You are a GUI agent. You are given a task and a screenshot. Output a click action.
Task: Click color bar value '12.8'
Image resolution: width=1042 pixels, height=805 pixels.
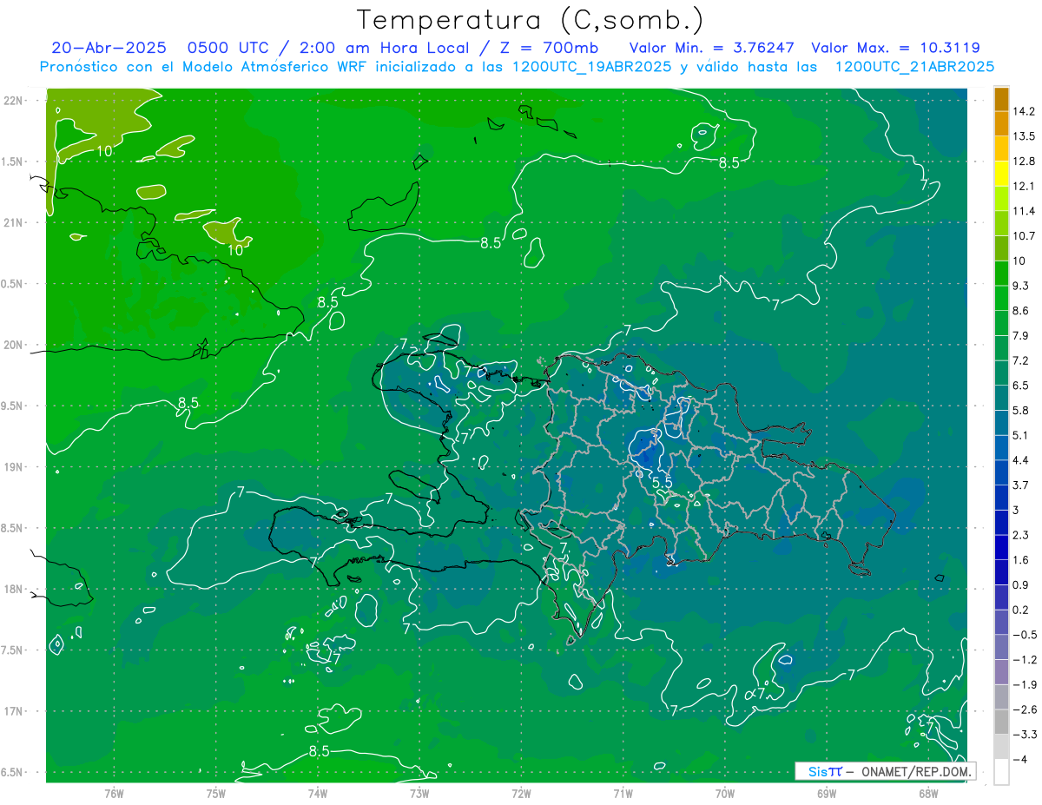point(1023,162)
